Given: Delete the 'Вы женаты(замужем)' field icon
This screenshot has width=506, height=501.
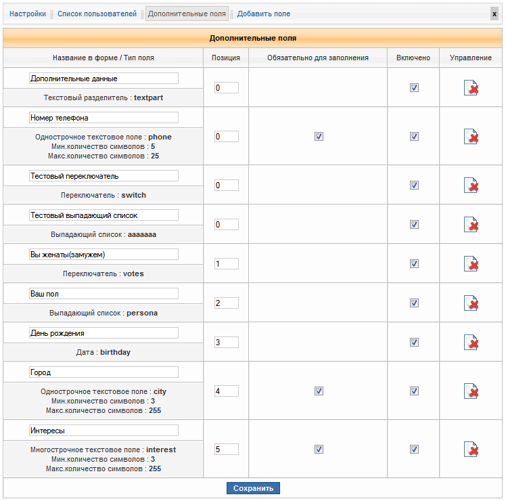Looking at the screenshot, I should tap(471, 264).
